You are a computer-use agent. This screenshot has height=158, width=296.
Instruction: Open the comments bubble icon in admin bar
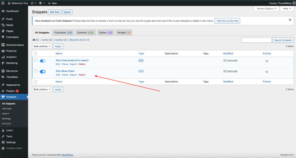click(40, 3)
